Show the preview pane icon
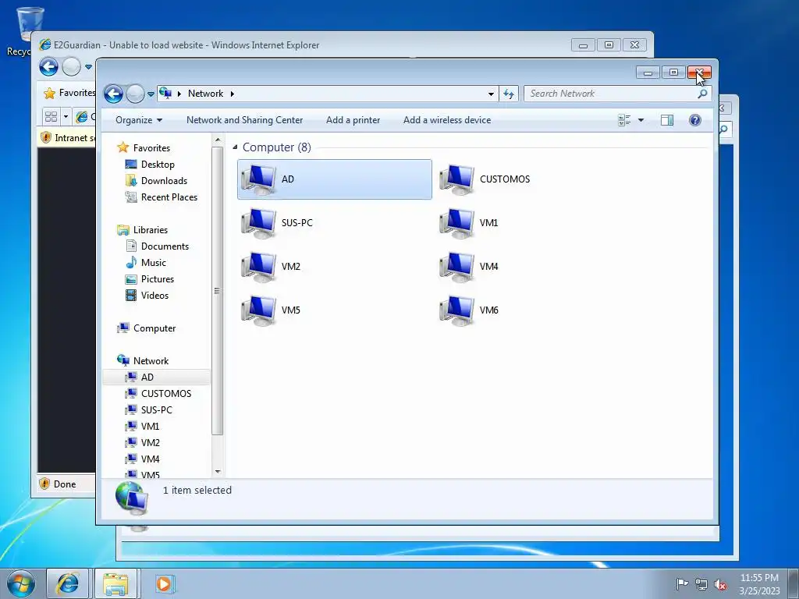 click(x=667, y=120)
